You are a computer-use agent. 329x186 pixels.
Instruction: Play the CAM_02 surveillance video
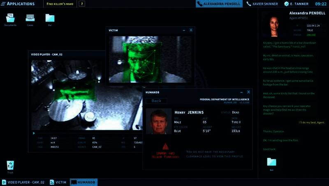[34, 133]
